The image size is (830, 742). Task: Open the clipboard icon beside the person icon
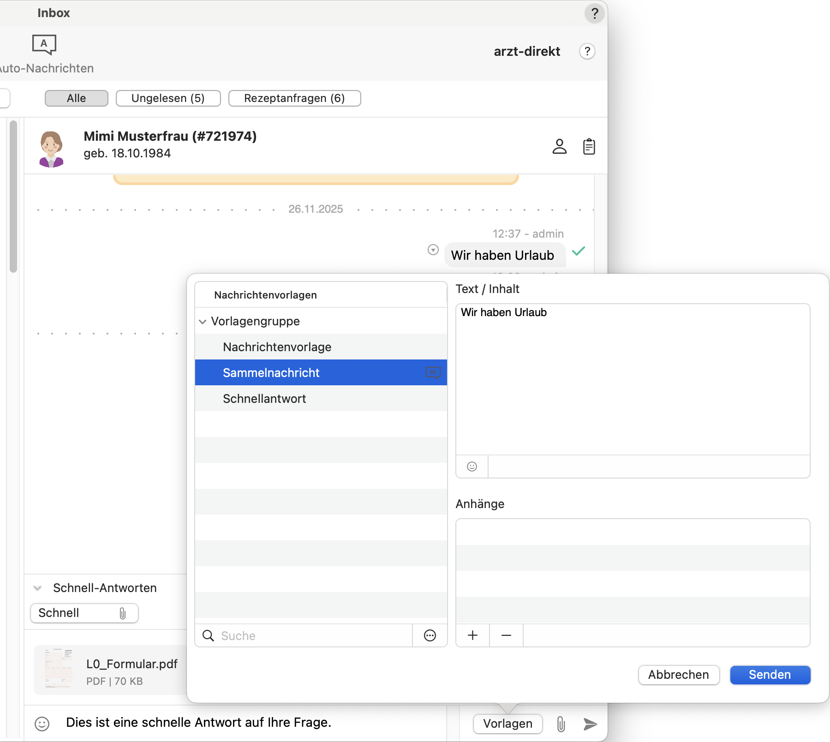coord(589,146)
